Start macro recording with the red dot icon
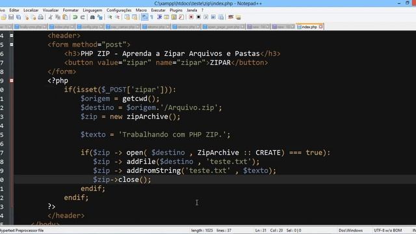The image size is (416, 234). pyautogui.click(x=191, y=18)
